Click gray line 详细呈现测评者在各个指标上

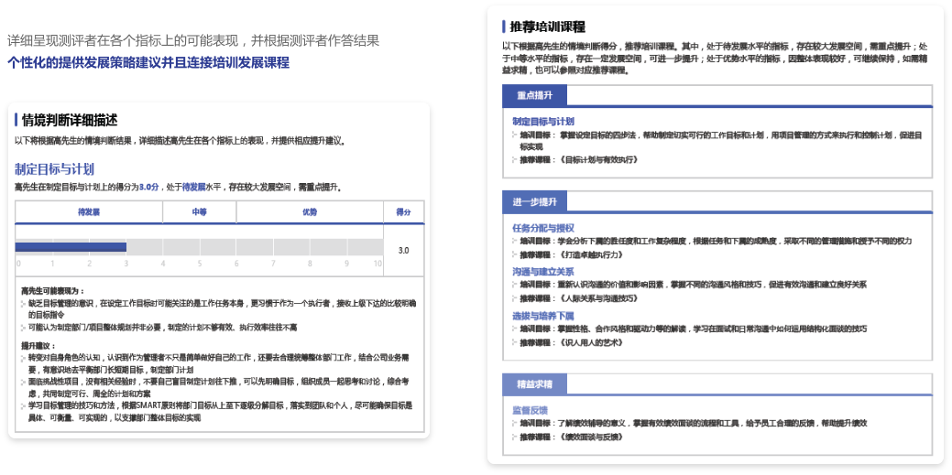pos(193,40)
